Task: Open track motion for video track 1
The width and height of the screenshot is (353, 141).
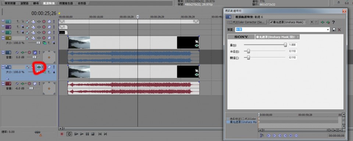Action: (x=33, y=21)
